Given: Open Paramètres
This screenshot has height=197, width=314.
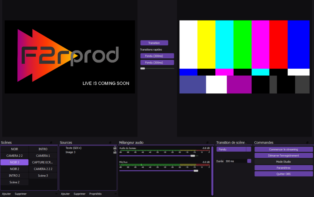Looking at the screenshot, I should click(x=283, y=168).
